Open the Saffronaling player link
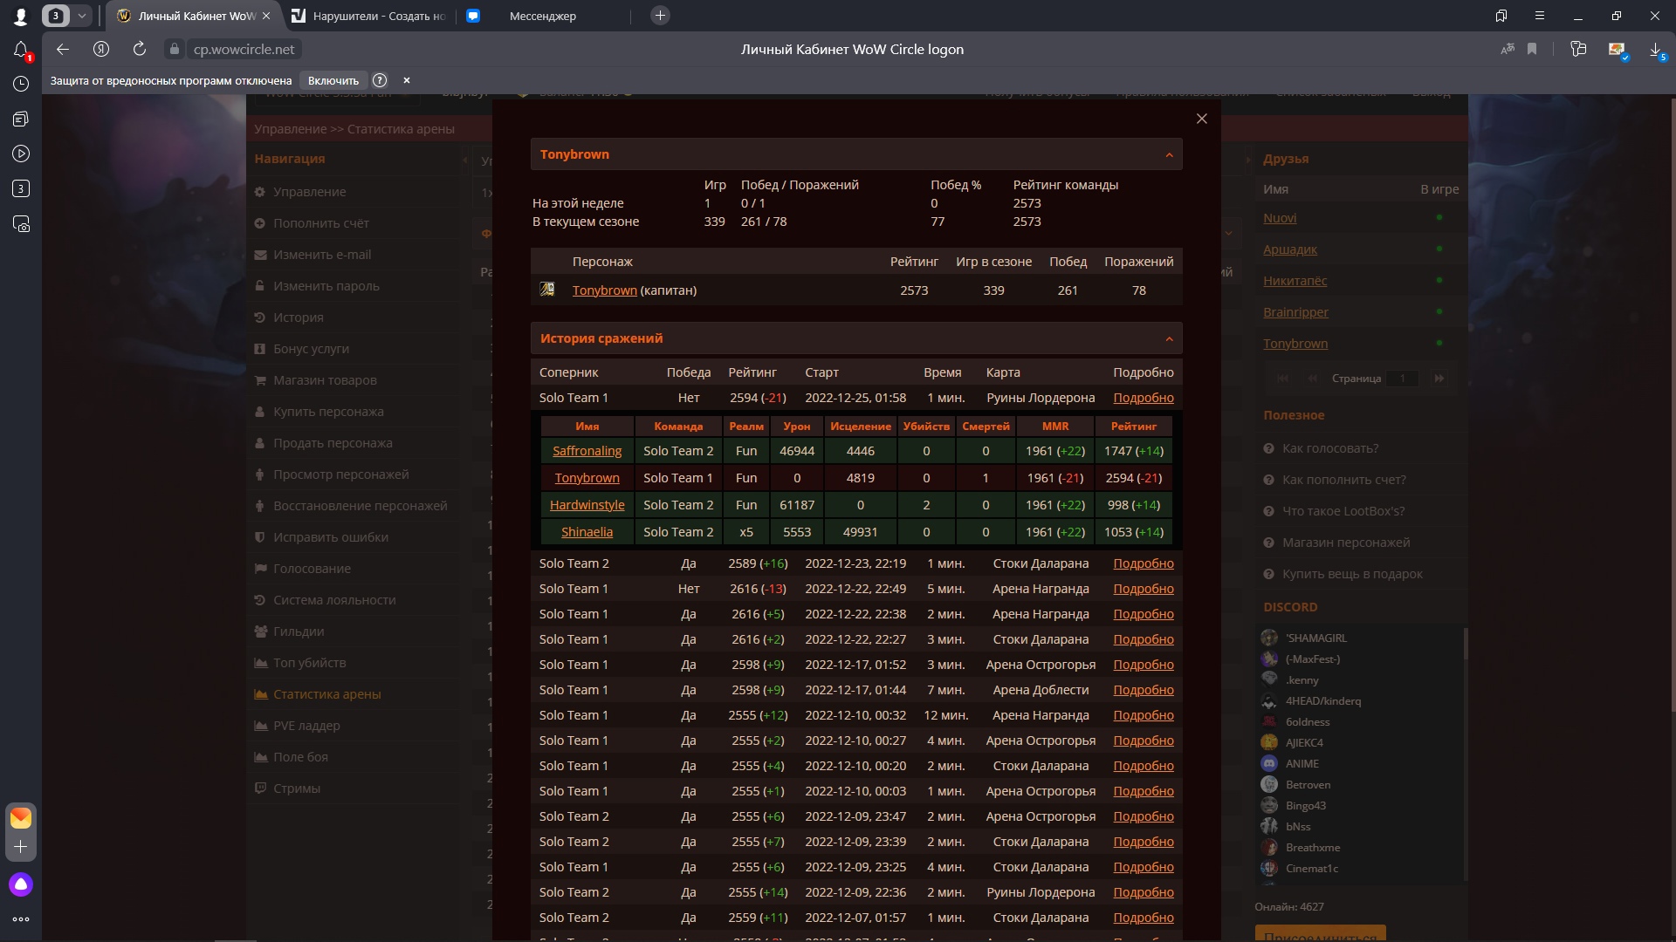This screenshot has height=942, width=1676. coord(587,451)
